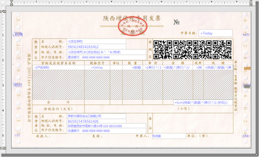This screenshot has height=157, width=259.
Task: Select the =Today date text box
Action: coord(216,33)
